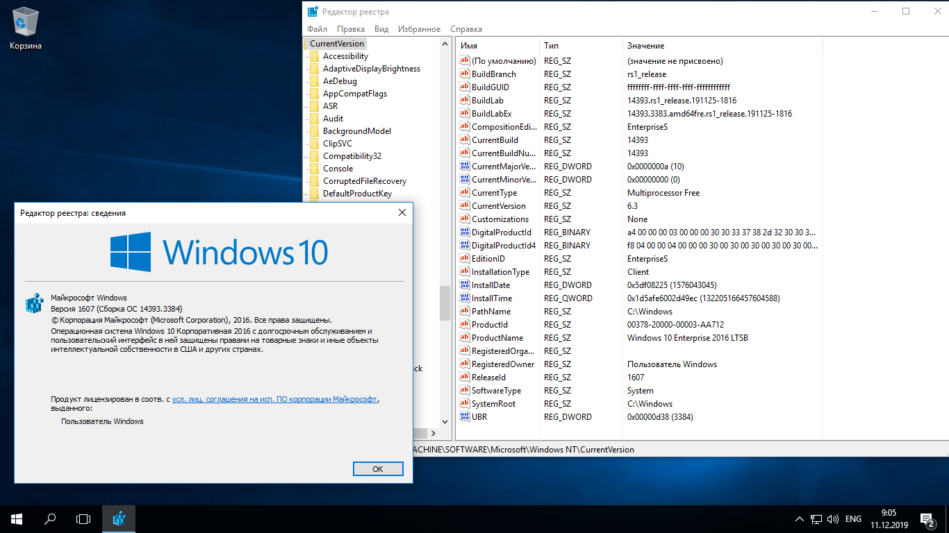Screen dimensions: 949x533
Task: Select the (По умолчанию) value
Action: pyautogui.click(x=504, y=61)
